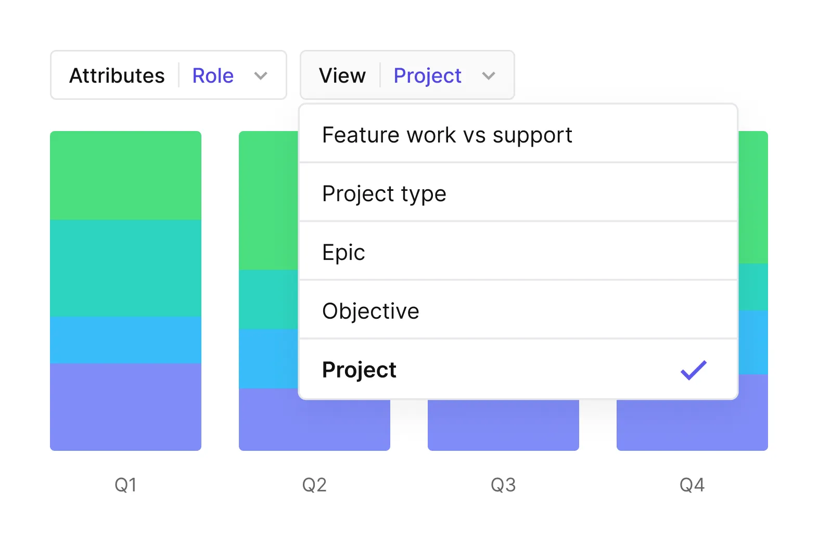Select the checked Project option

coord(359,370)
